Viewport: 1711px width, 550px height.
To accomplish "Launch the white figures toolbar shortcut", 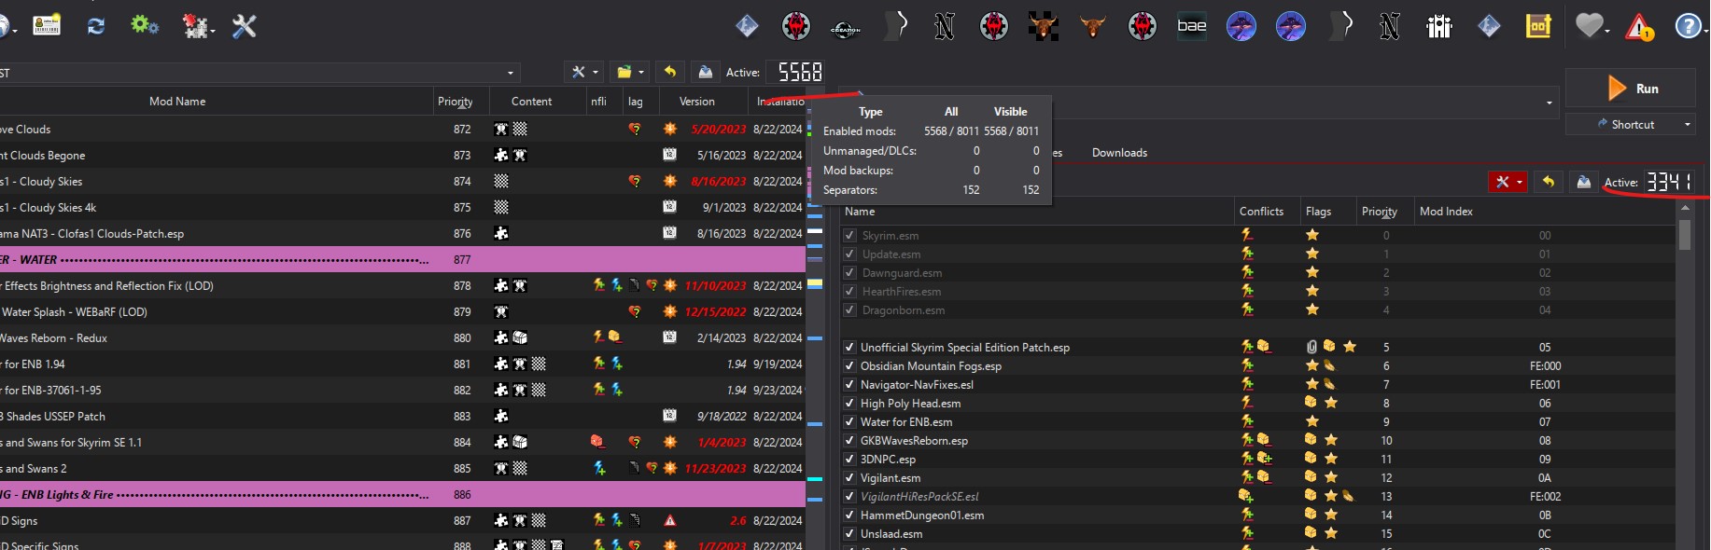I will click(1439, 26).
